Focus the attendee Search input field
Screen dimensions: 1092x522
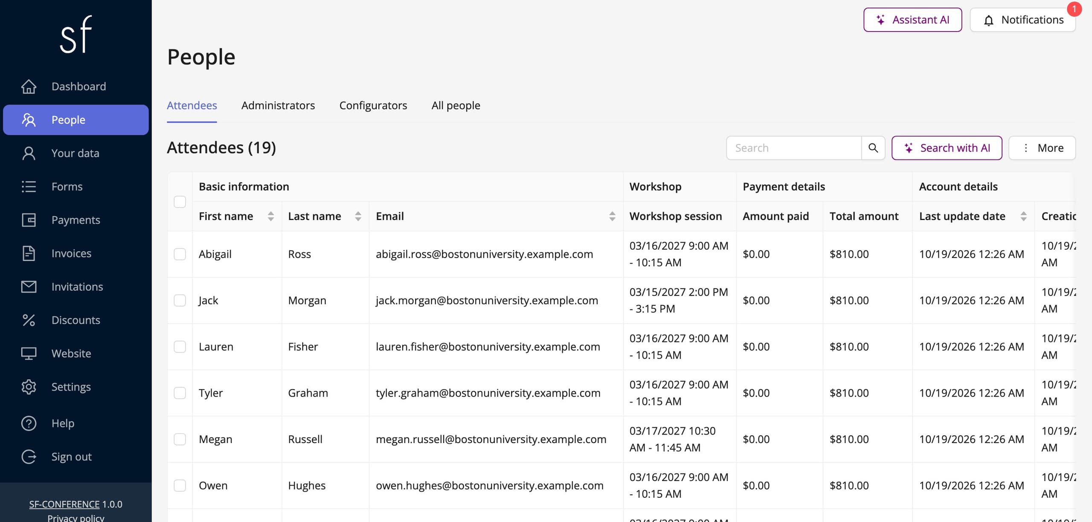click(x=794, y=148)
